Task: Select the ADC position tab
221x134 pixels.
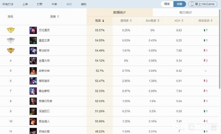Action: click(x=69, y=4)
